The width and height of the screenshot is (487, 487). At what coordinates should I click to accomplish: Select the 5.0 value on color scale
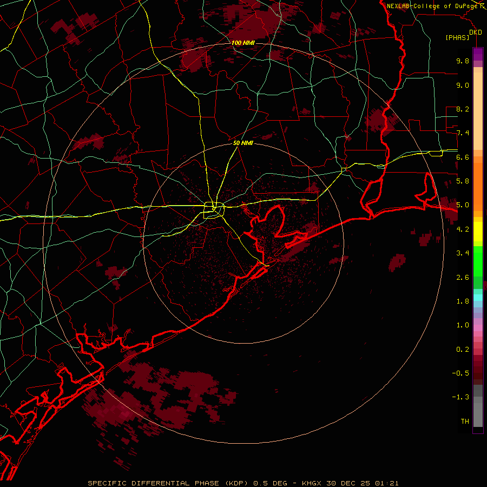463,205
